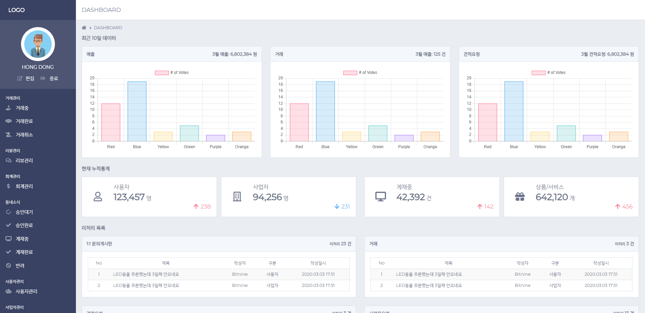Click the 123,457 user count value
This screenshot has height=313, width=645.
pyautogui.click(x=129, y=197)
